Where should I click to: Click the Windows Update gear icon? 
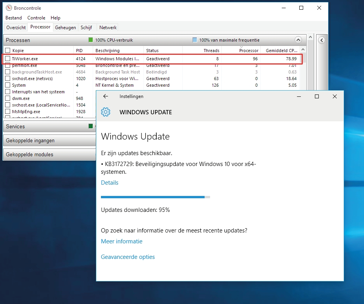coord(105,112)
